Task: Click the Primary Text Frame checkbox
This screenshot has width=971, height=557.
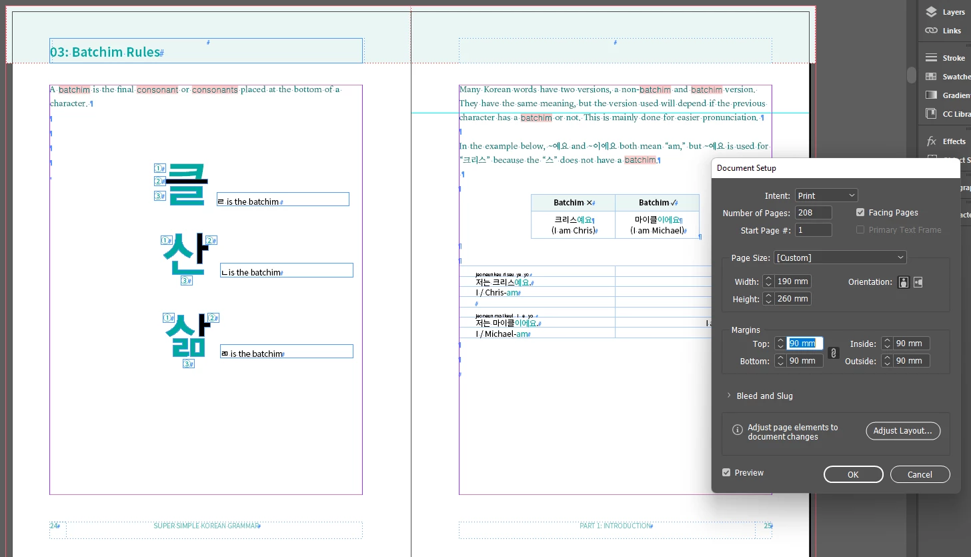Action: 860,229
